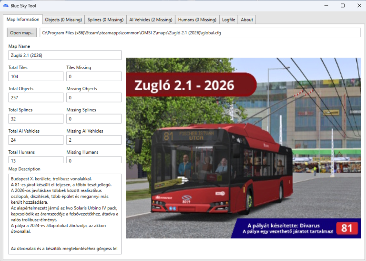Image resolution: width=366 pixels, height=261 pixels.
Task: Click the Open map... button
Action: pyautogui.click(x=22, y=33)
